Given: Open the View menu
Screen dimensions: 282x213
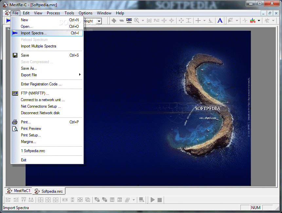Looking at the screenshot, I should point(38,13).
